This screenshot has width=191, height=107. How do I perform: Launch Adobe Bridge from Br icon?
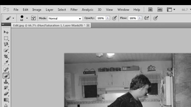click(x=150, y=10)
